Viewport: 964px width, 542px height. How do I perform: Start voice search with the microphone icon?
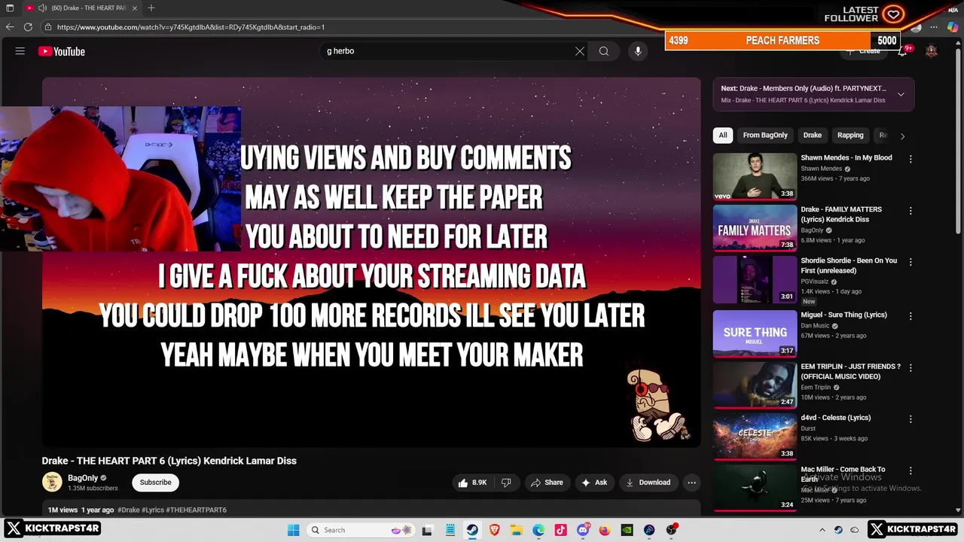tap(638, 51)
